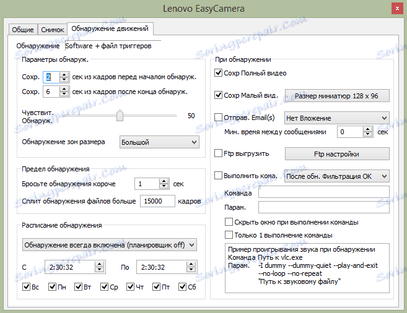Toggle Сохр Полный видео checkbox

218,73
